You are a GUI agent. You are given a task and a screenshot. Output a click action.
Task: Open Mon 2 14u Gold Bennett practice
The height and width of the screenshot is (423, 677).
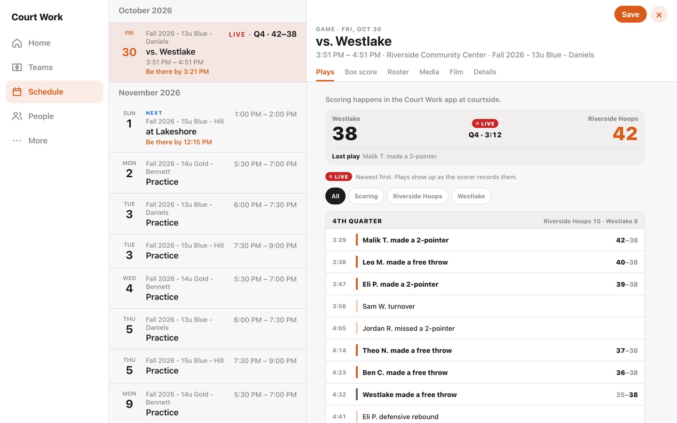pyautogui.click(x=207, y=173)
